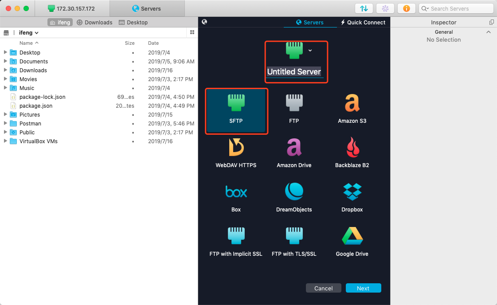This screenshot has height=305, width=497.
Task: Expand the Public folder
Action: pyautogui.click(x=5, y=132)
